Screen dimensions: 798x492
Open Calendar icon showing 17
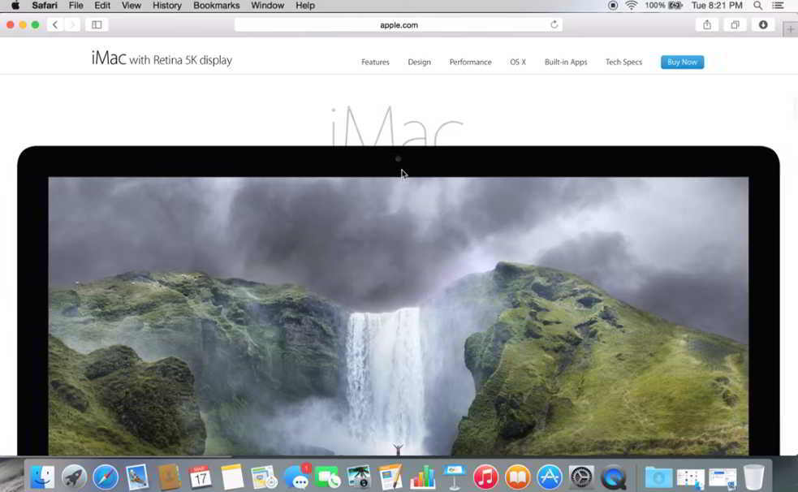pos(201,477)
